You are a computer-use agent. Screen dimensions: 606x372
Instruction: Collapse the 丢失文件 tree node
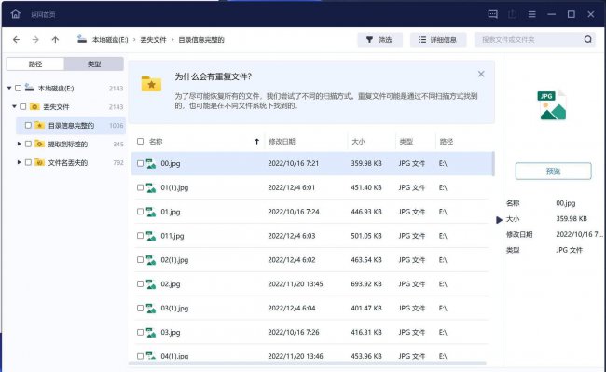[x=14, y=106]
